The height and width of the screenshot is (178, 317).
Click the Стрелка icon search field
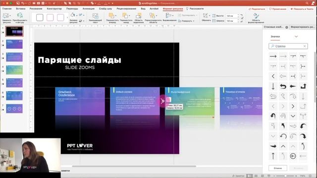(288, 46)
